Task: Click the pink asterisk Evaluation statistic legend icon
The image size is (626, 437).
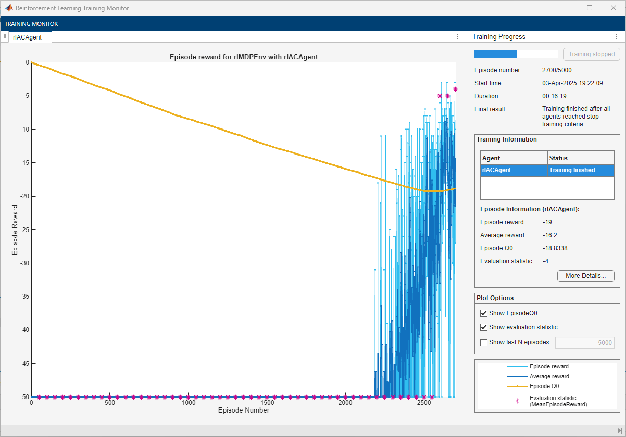Action: (x=517, y=401)
